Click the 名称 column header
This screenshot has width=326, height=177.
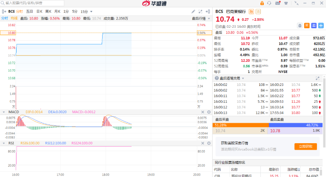pyautogui.click(x=234, y=170)
